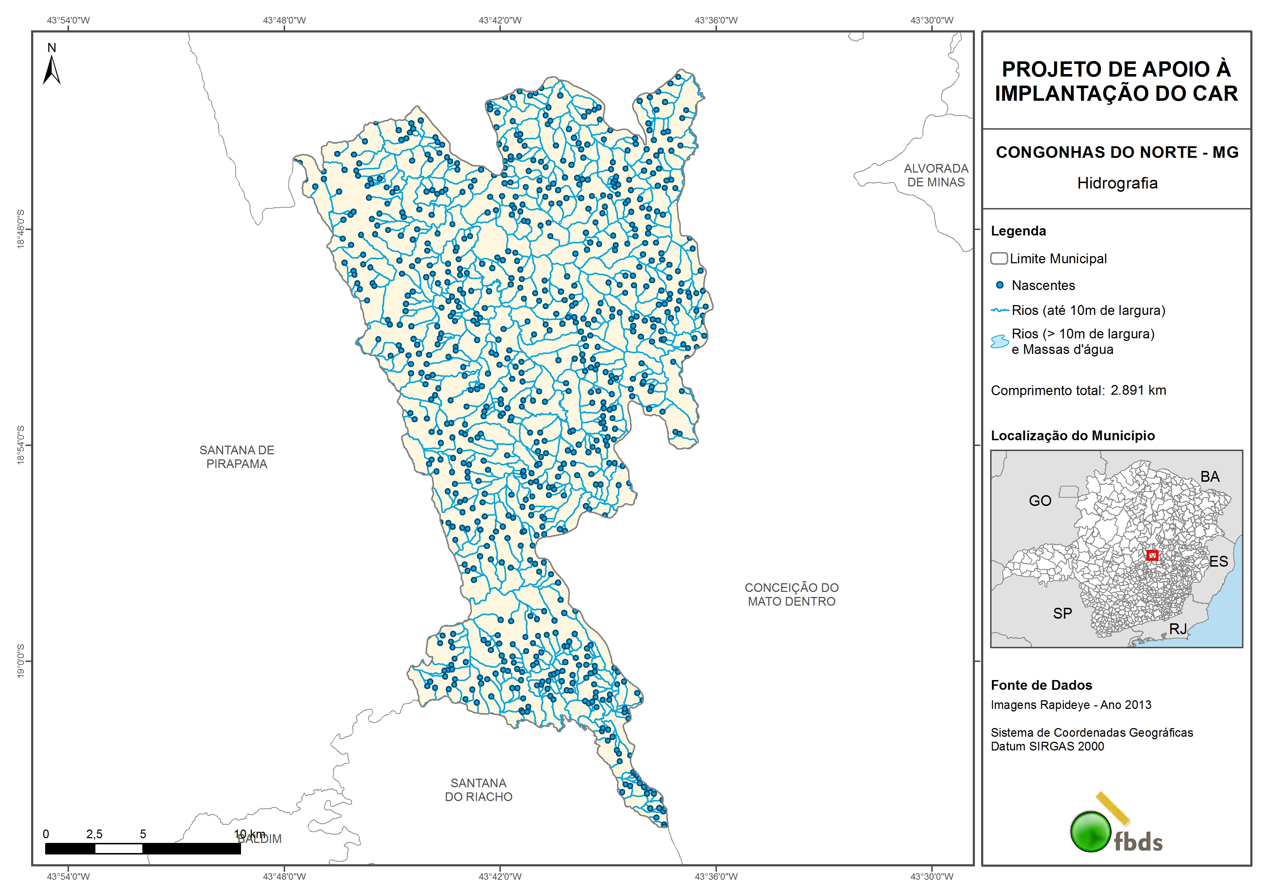Click the Nascentes legend dot symbol
This screenshot has width=1268, height=896.
point(1000,285)
